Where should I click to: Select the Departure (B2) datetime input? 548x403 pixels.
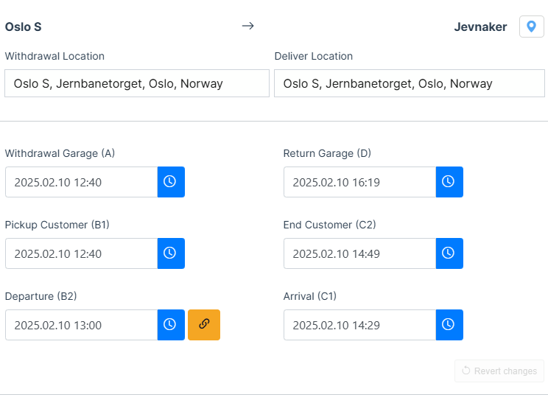coord(82,325)
